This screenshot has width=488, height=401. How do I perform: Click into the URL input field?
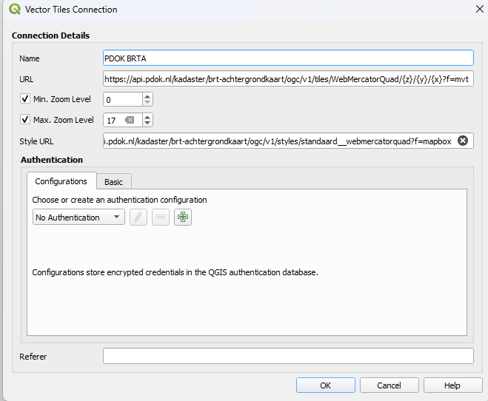tap(288, 79)
